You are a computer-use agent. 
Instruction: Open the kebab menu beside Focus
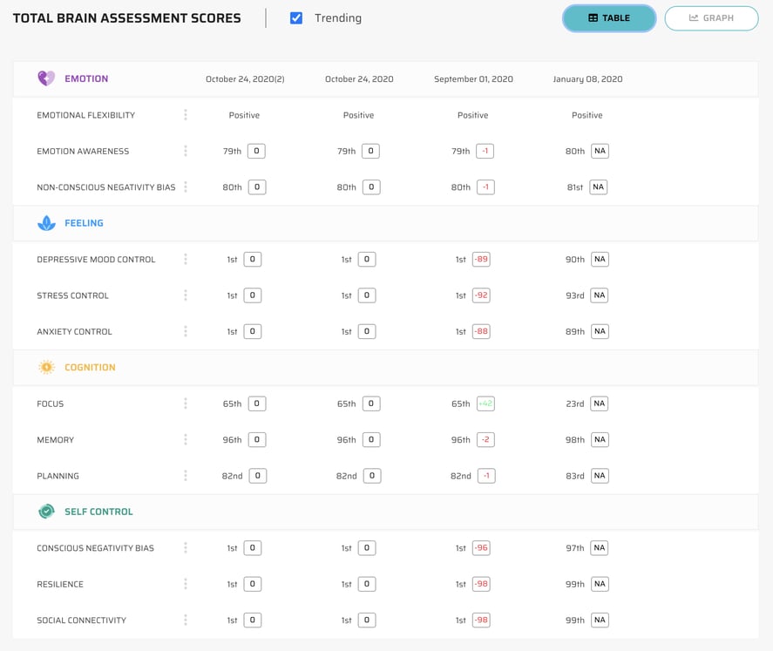click(185, 403)
